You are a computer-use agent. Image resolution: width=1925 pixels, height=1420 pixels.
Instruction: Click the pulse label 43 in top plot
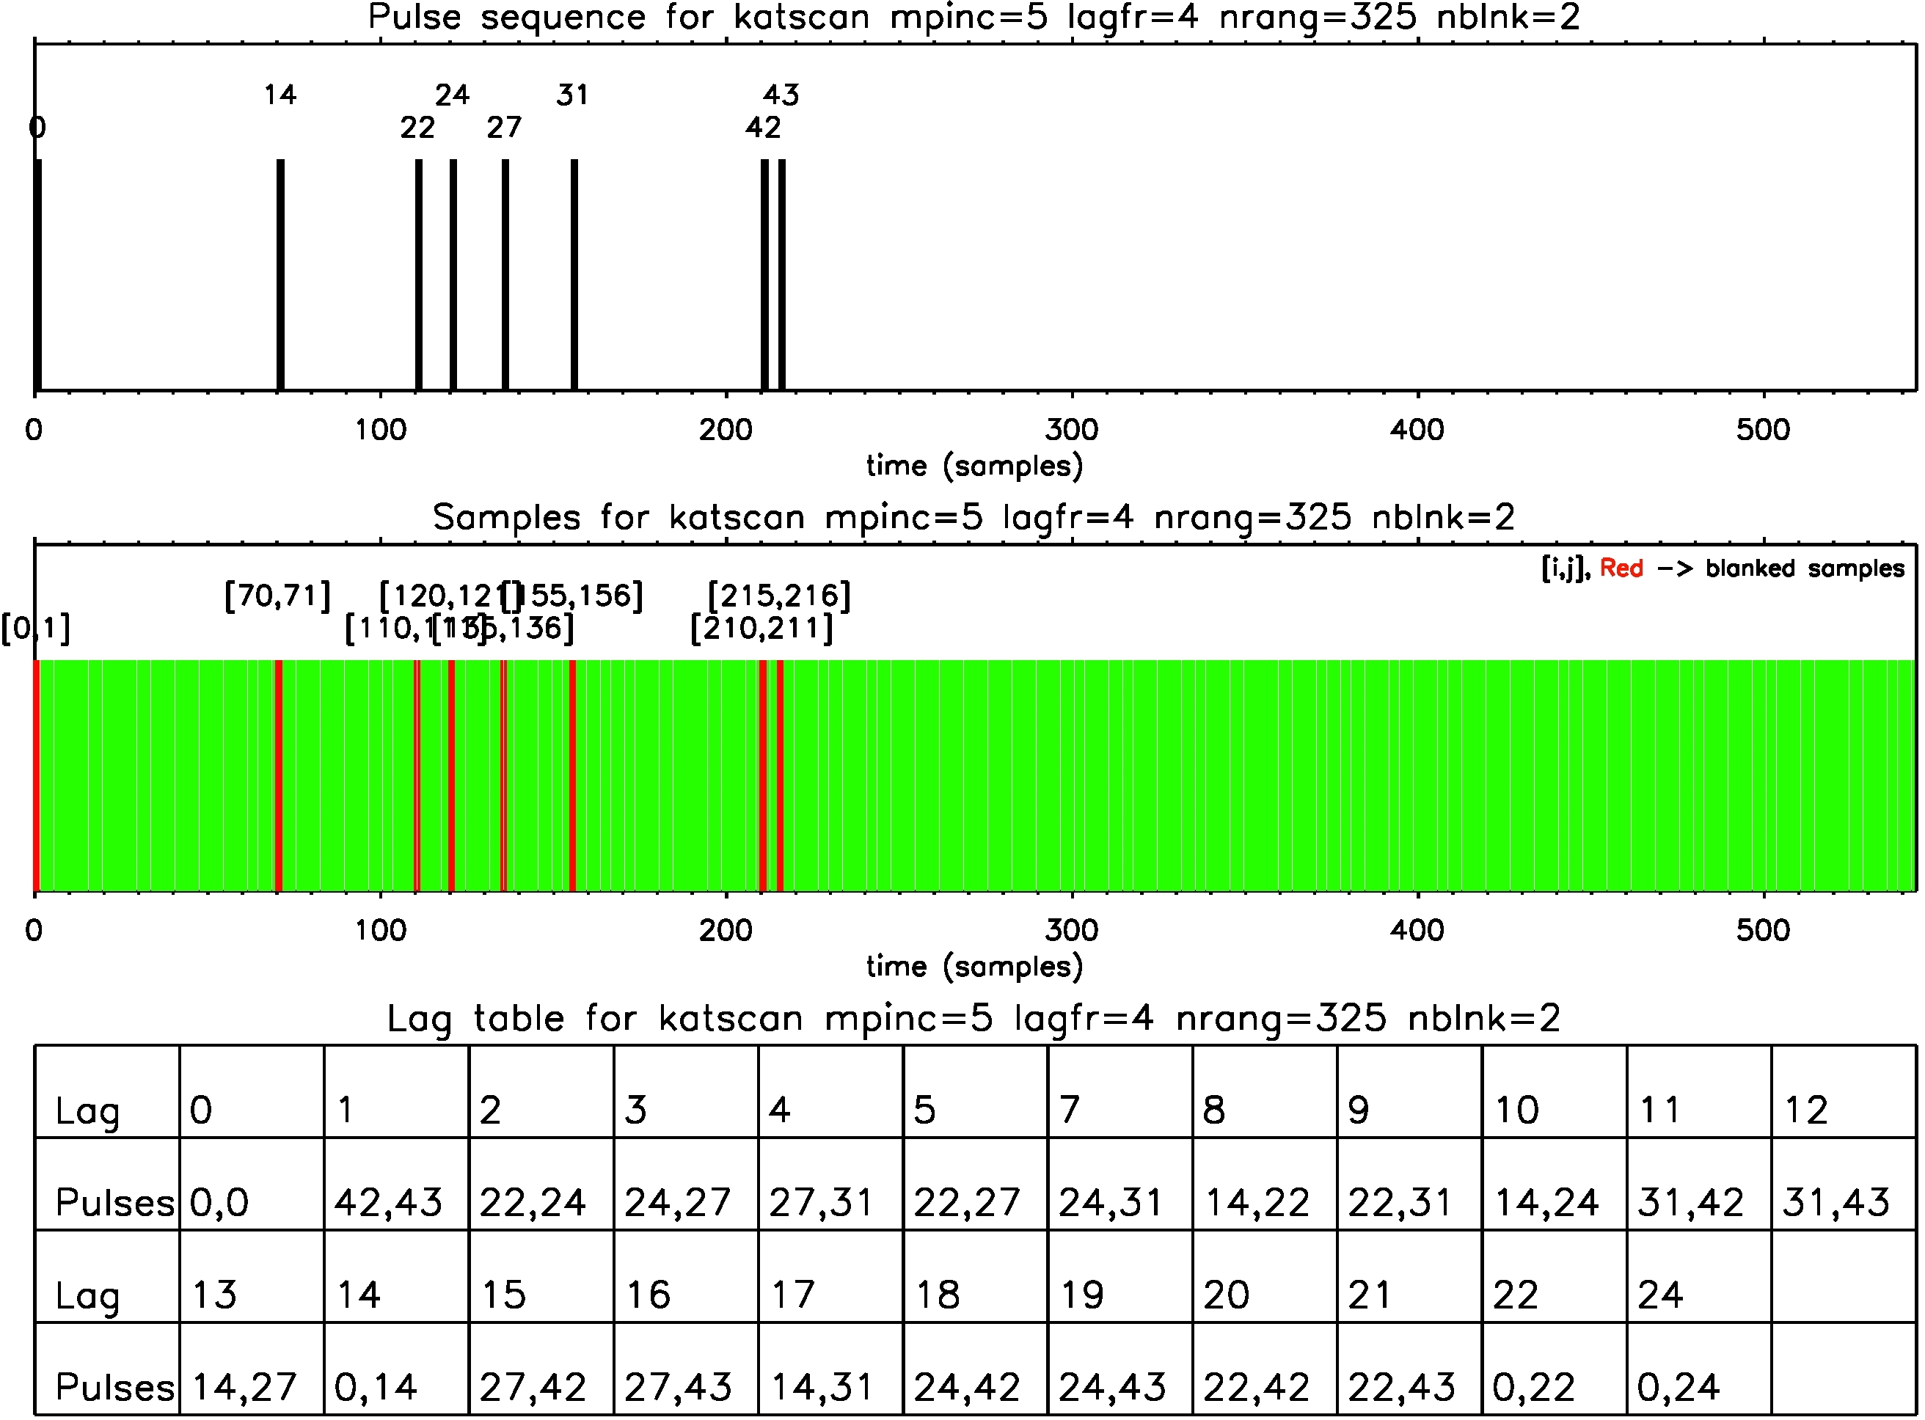pos(781,95)
